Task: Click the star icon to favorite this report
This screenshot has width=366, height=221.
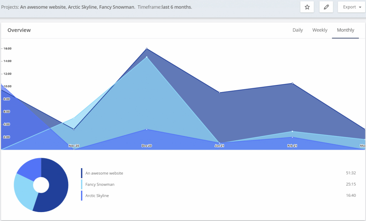Action: (x=307, y=7)
